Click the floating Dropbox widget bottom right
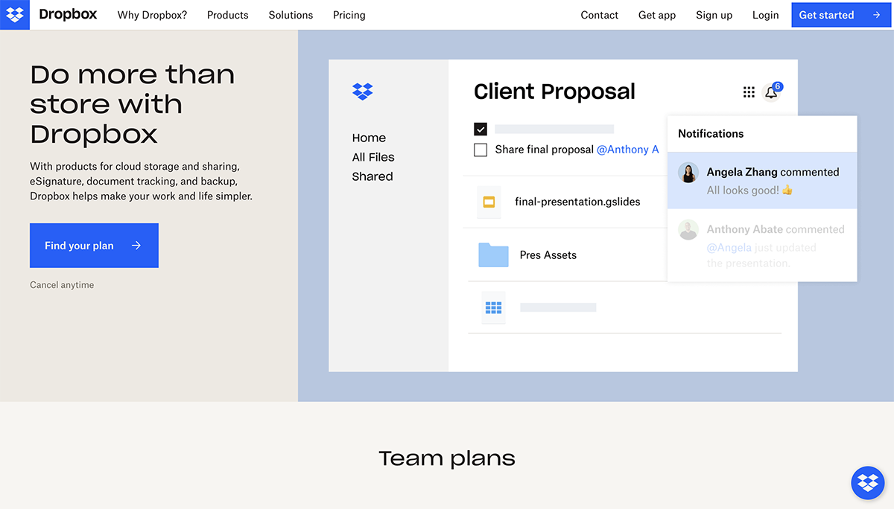894x509 pixels. (867, 482)
